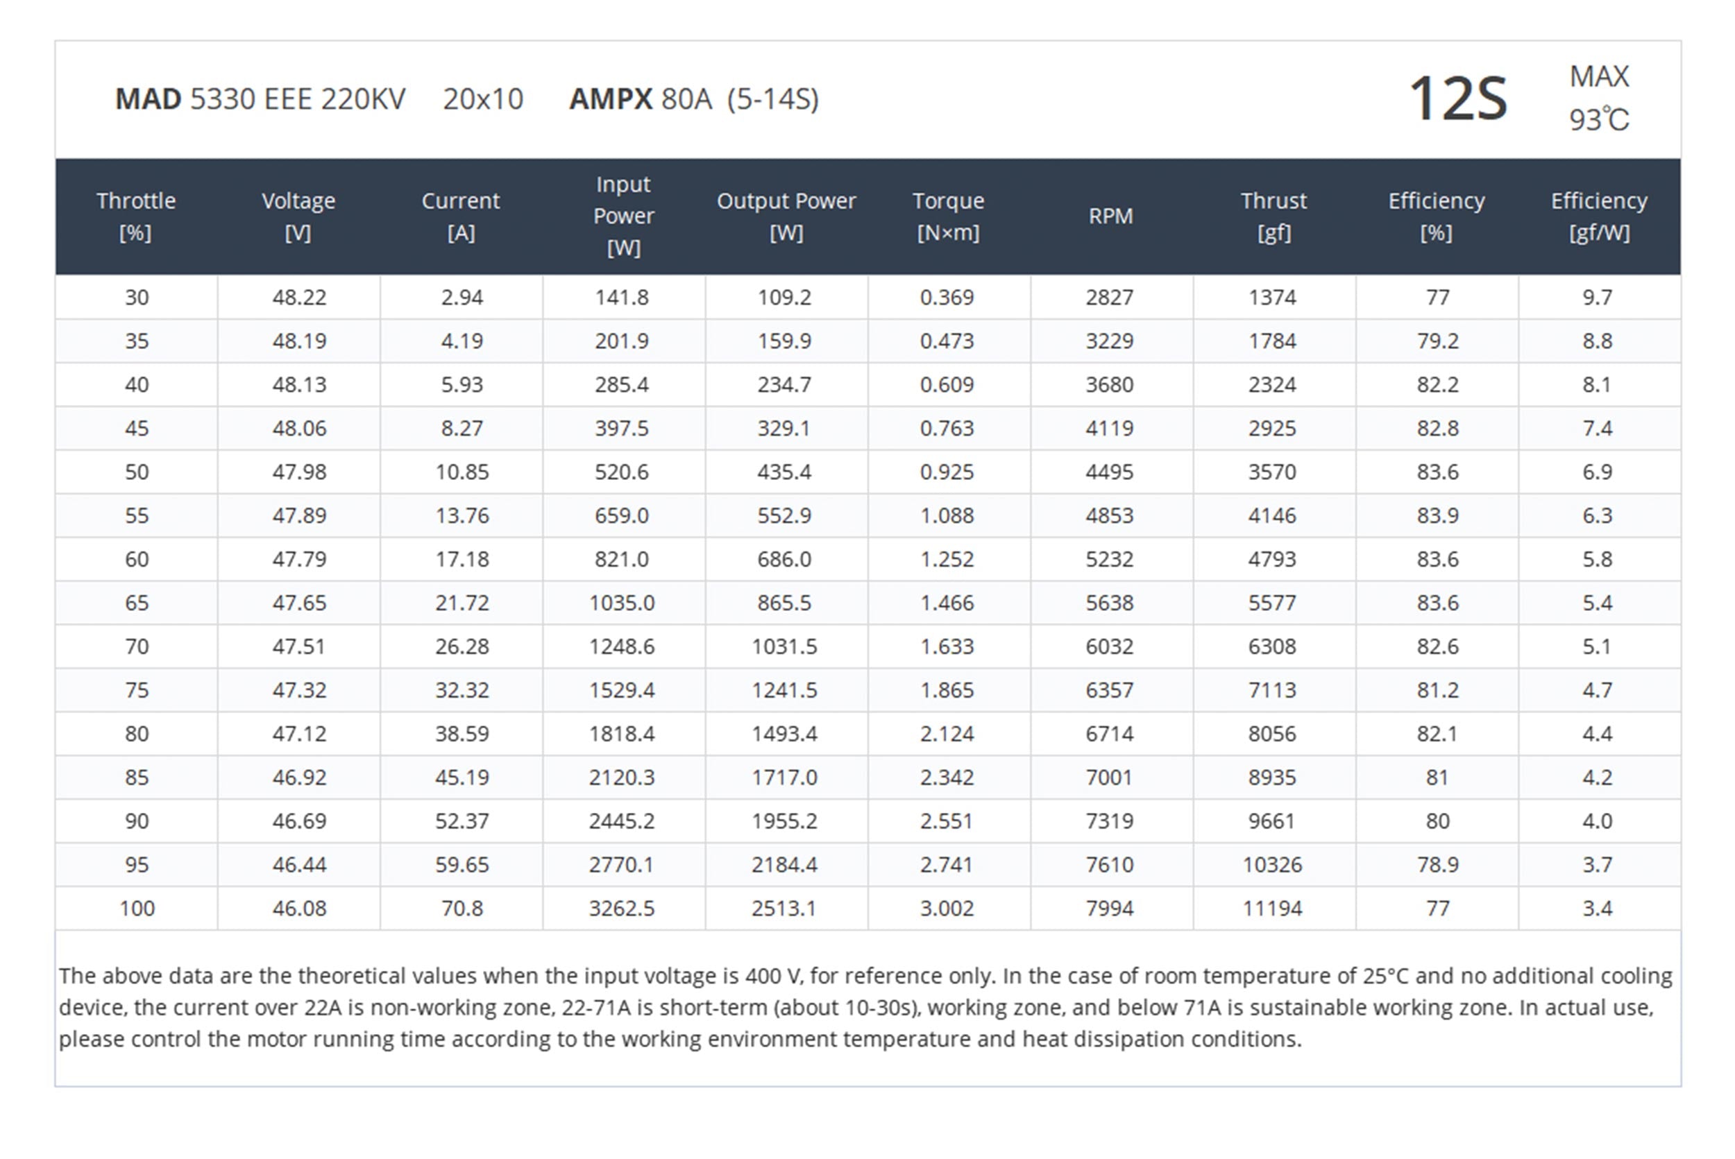Image resolution: width=1735 pixels, height=1159 pixels.
Task: Click the Efficiency [gf/W] column header
Action: (x=1599, y=216)
